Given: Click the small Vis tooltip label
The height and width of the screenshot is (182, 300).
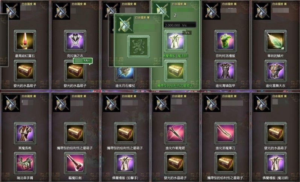Looking at the screenshot, I should 187,33.
